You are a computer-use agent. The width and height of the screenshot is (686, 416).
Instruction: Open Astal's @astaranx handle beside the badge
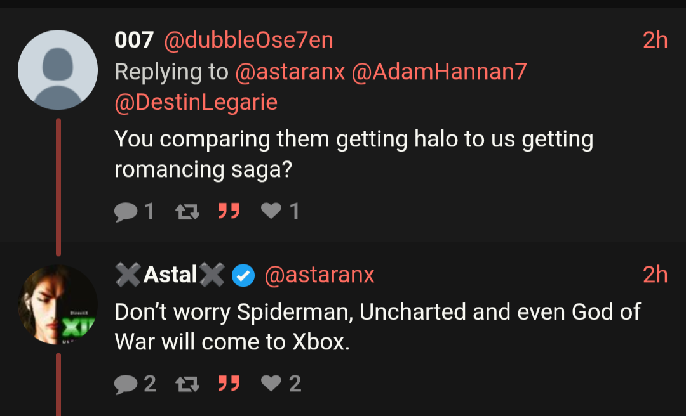tap(319, 275)
